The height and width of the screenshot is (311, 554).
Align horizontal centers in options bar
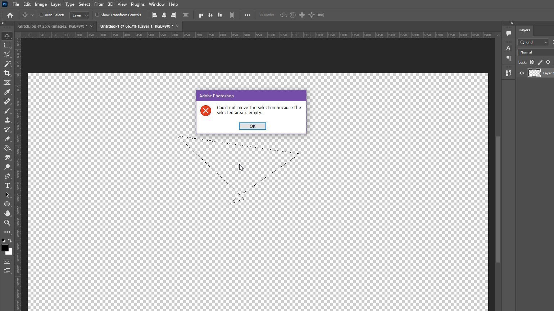[x=164, y=15]
